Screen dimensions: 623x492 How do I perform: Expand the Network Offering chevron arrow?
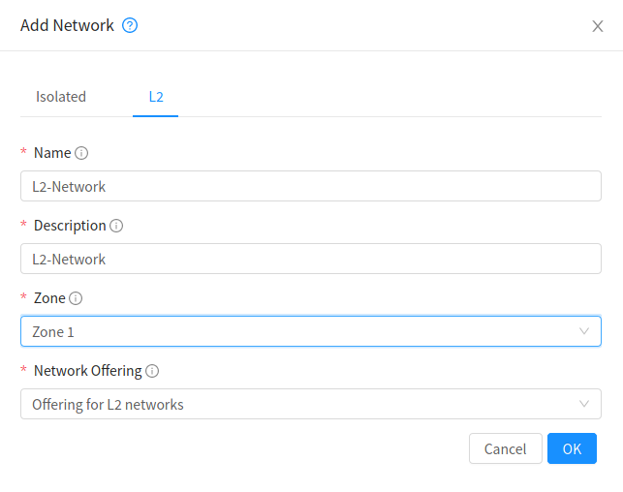[x=584, y=404]
